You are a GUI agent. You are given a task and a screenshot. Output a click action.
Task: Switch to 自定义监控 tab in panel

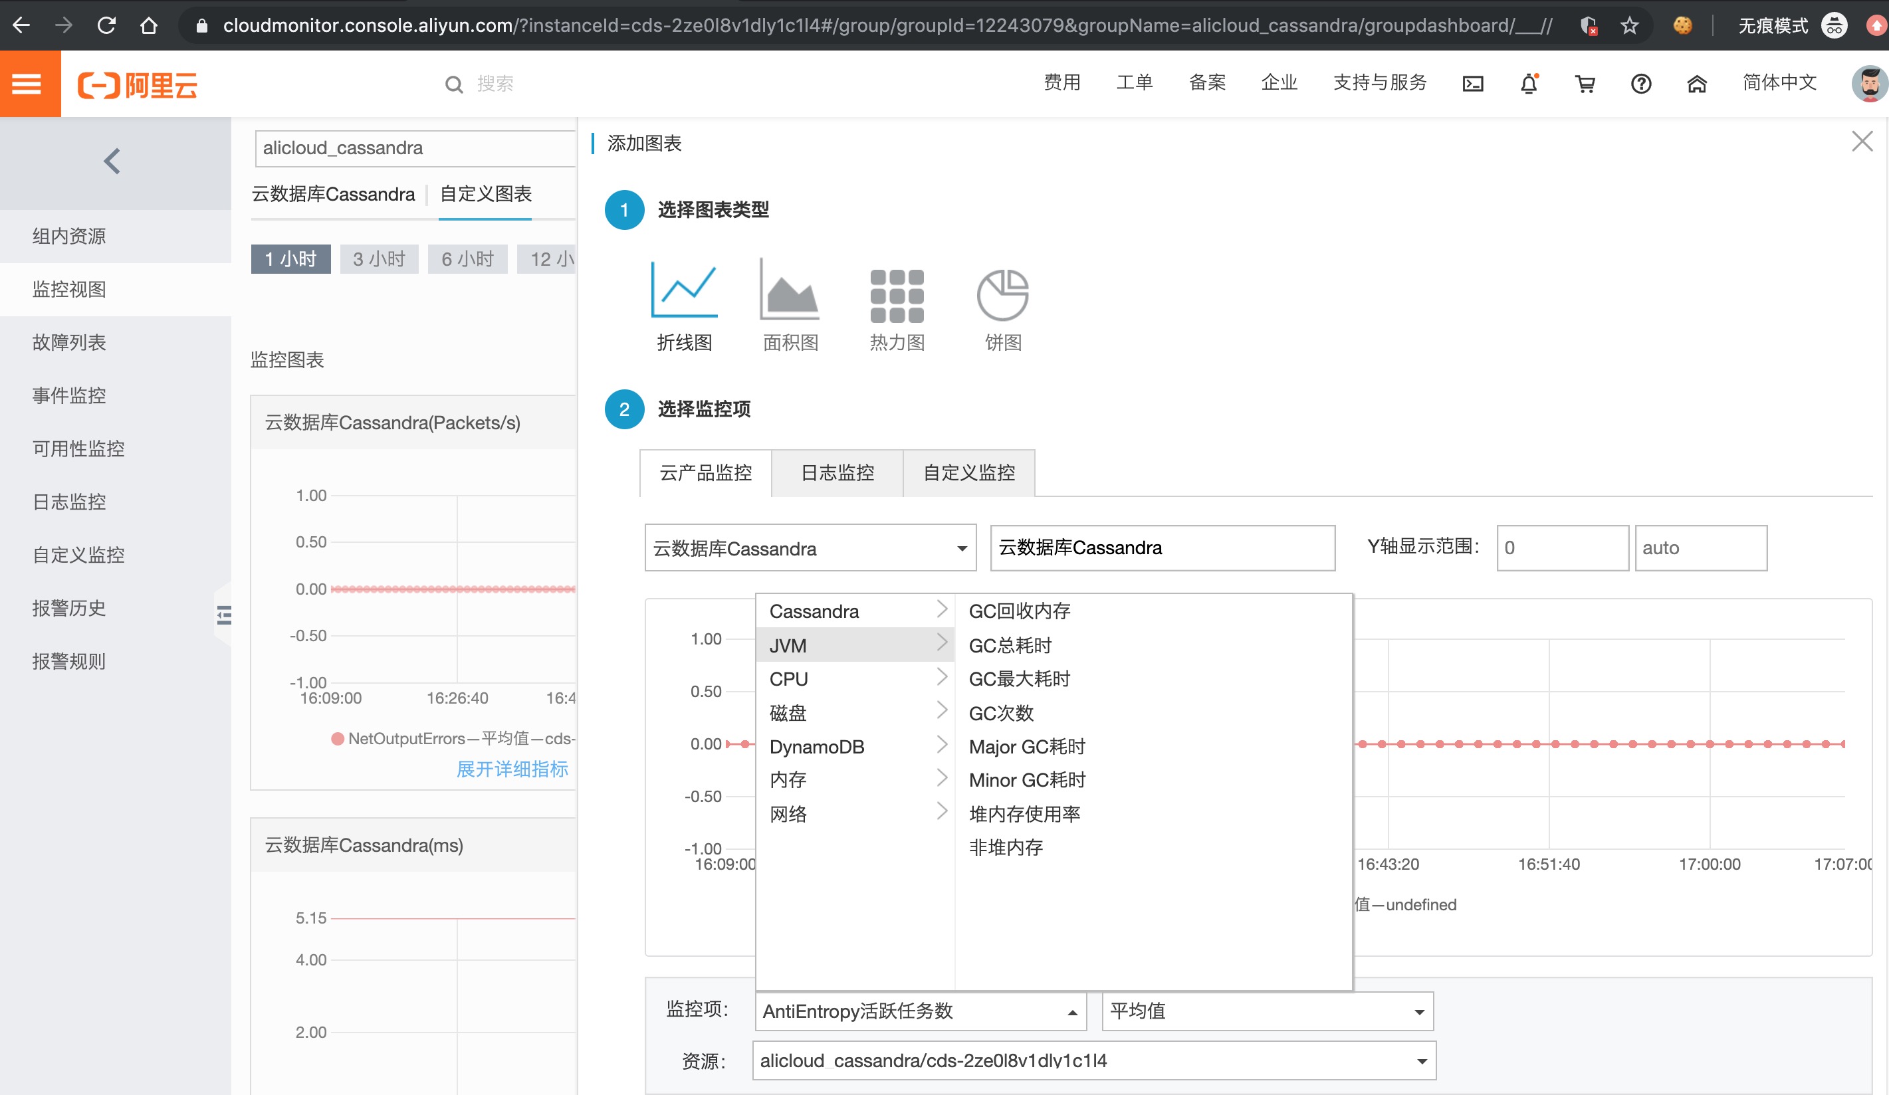coord(969,473)
